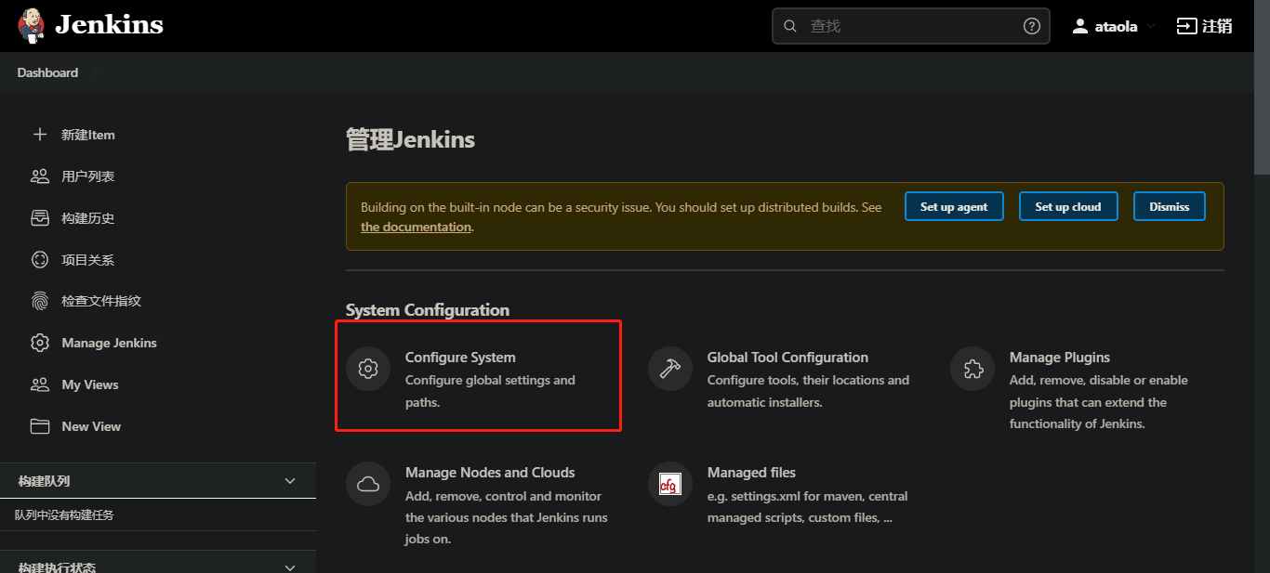The width and height of the screenshot is (1270, 573).
Task: Click the System Configuration section heading
Action: click(x=428, y=310)
